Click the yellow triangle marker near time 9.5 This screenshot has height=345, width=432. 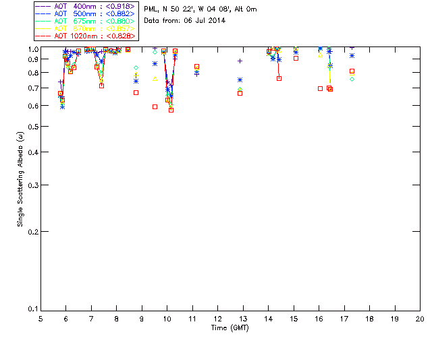tap(155, 79)
